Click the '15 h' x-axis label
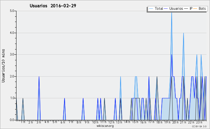 [x=135, y=122]
